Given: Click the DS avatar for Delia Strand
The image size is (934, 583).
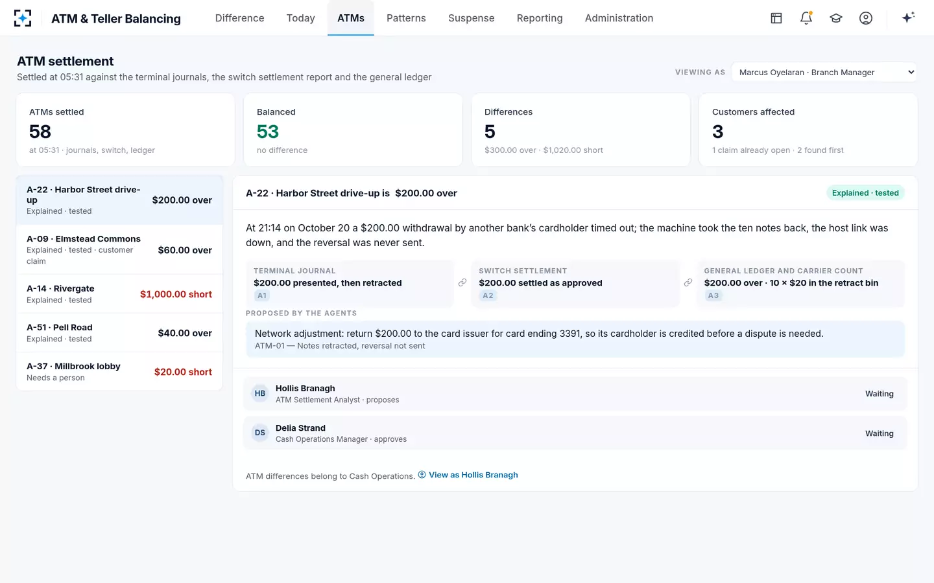Looking at the screenshot, I should coord(260,433).
